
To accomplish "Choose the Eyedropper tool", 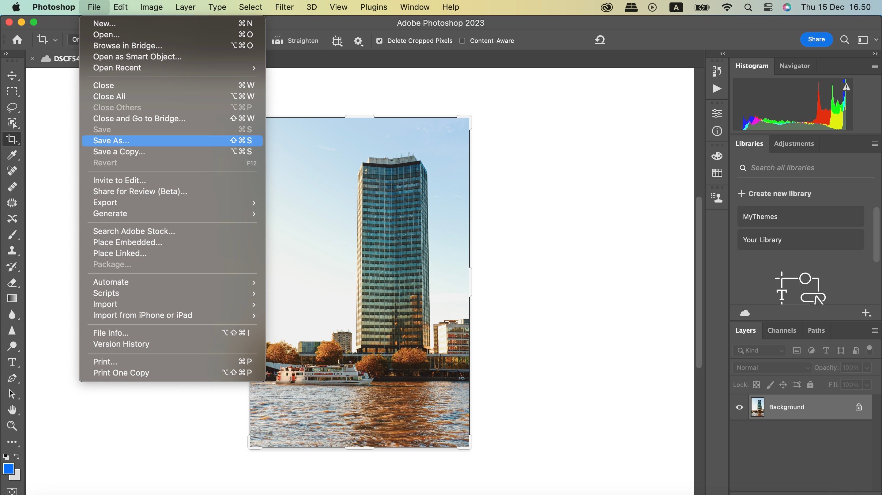I will pyautogui.click(x=12, y=155).
